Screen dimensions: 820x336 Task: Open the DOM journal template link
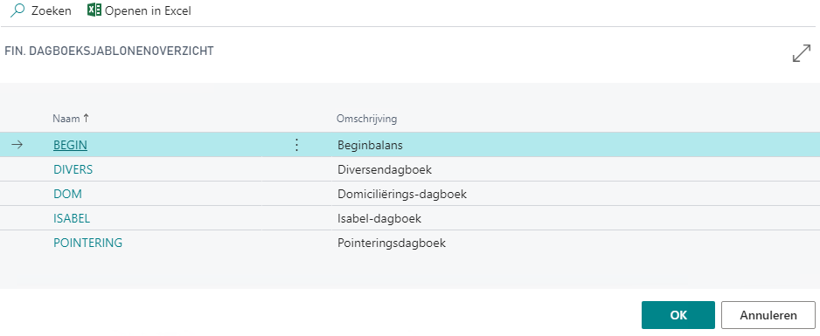pyautogui.click(x=67, y=194)
